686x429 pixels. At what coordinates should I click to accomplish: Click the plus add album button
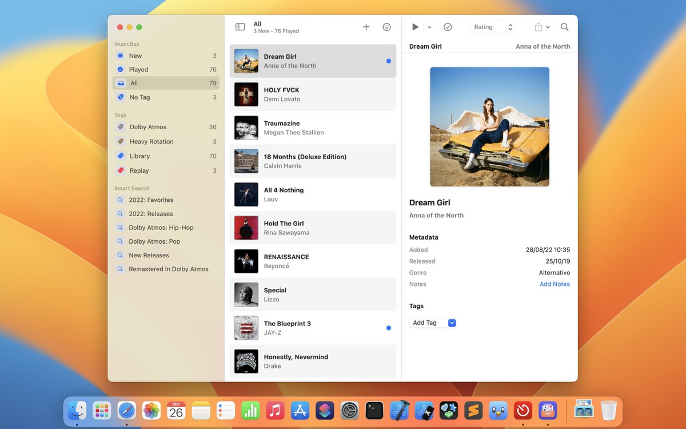point(366,27)
